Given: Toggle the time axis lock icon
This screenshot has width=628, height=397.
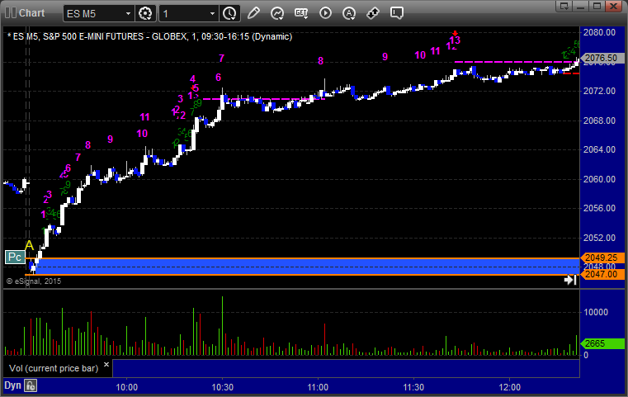Looking at the screenshot, I should (x=31, y=385).
